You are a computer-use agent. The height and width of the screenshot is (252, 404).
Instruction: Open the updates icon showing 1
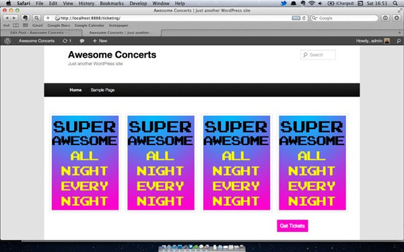coord(67,41)
